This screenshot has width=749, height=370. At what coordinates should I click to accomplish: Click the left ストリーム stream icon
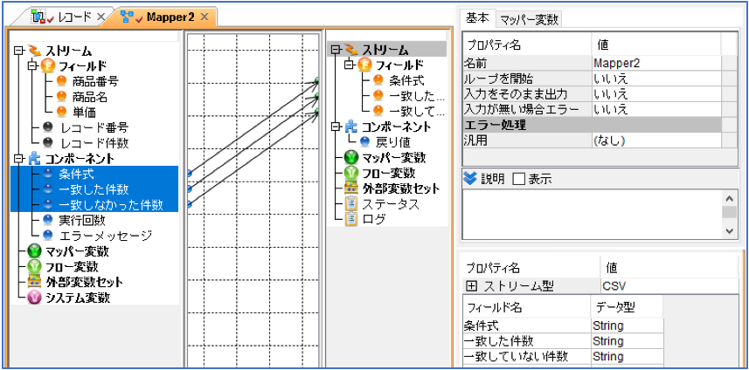(34, 51)
